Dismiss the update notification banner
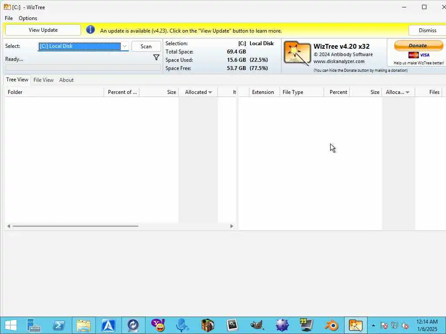 [x=427, y=30]
